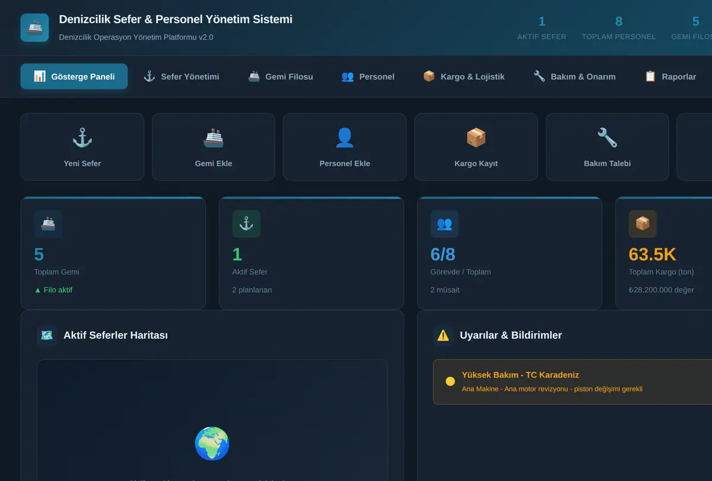Image resolution: width=712 pixels, height=481 pixels.
Task: Click the 63.5K cargo value
Action: point(653,254)
